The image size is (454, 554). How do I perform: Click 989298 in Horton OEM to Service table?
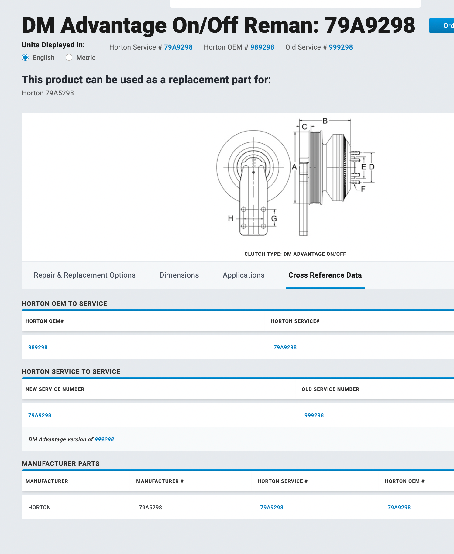38,347
